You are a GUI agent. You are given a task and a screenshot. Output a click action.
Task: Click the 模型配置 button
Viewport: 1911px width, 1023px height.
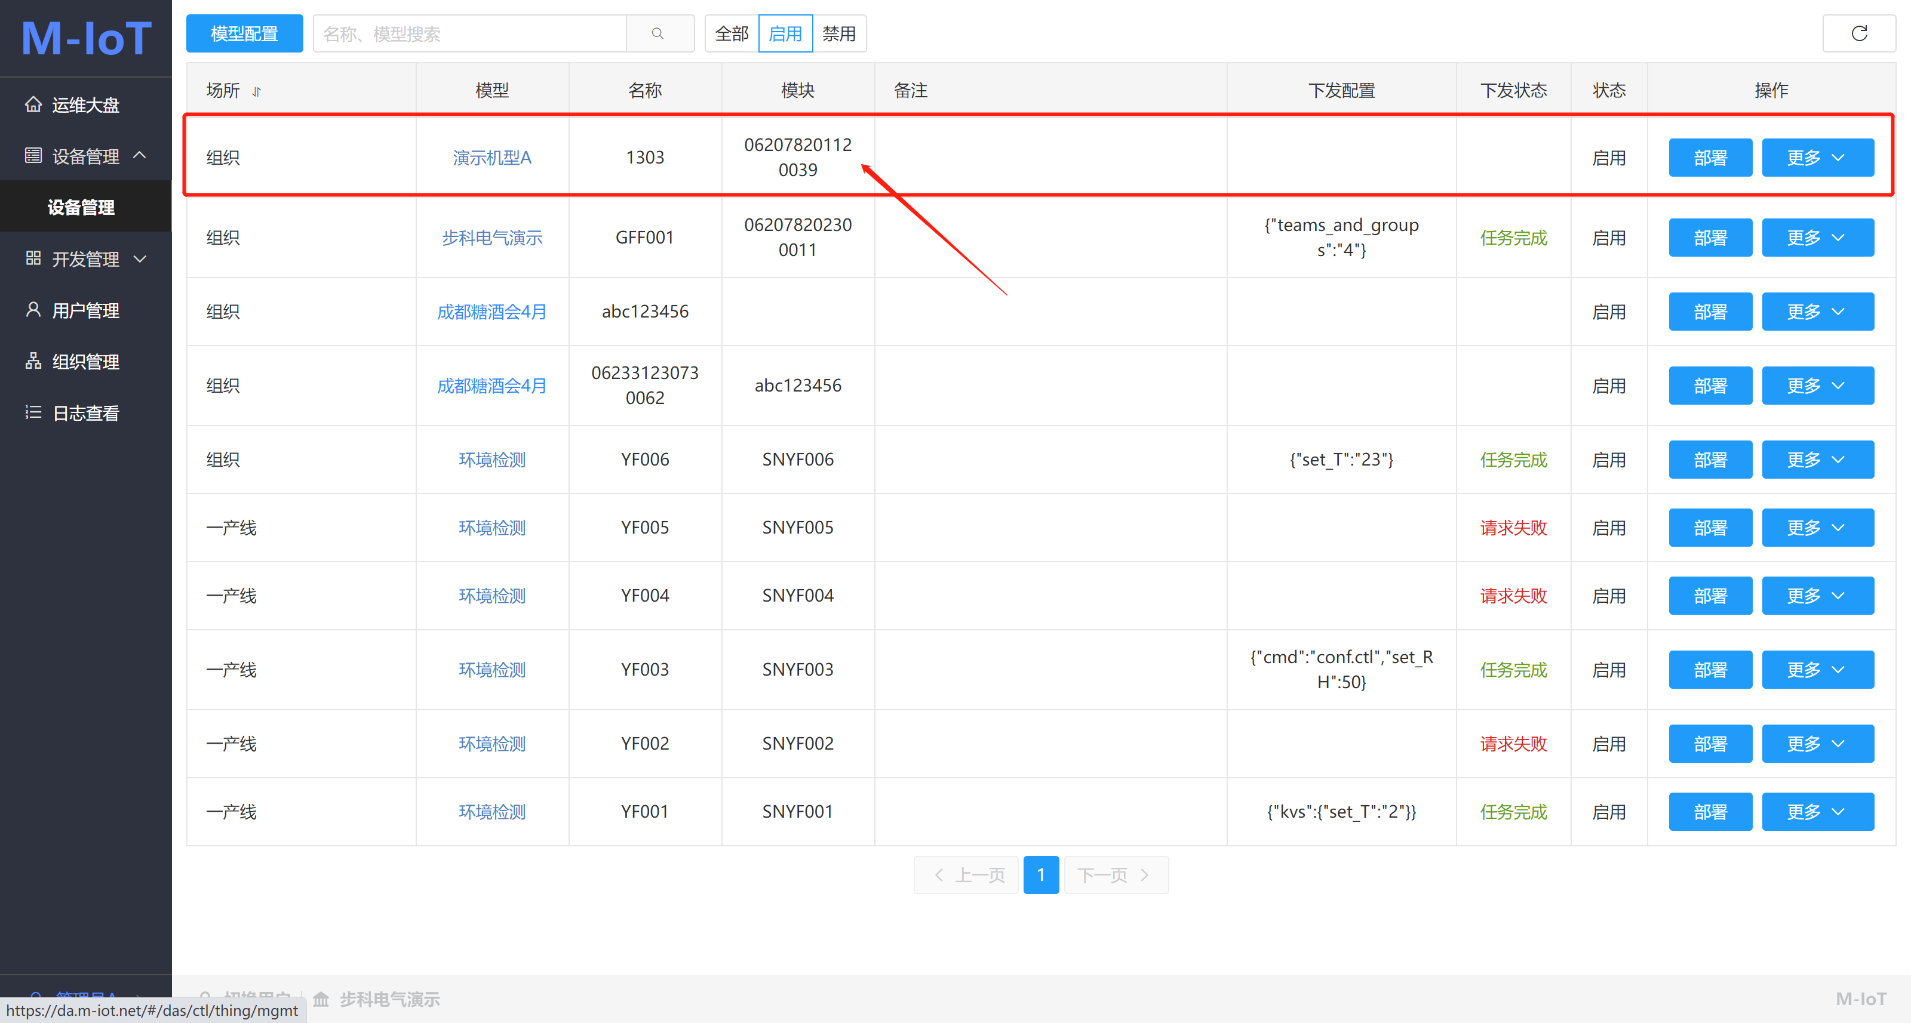(x=244, y=33)
